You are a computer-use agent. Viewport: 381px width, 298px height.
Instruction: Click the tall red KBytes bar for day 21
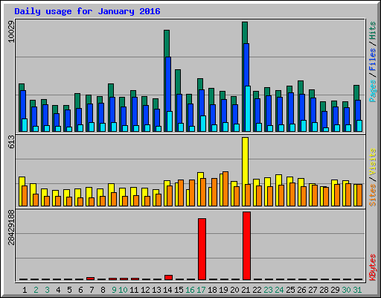246,246
